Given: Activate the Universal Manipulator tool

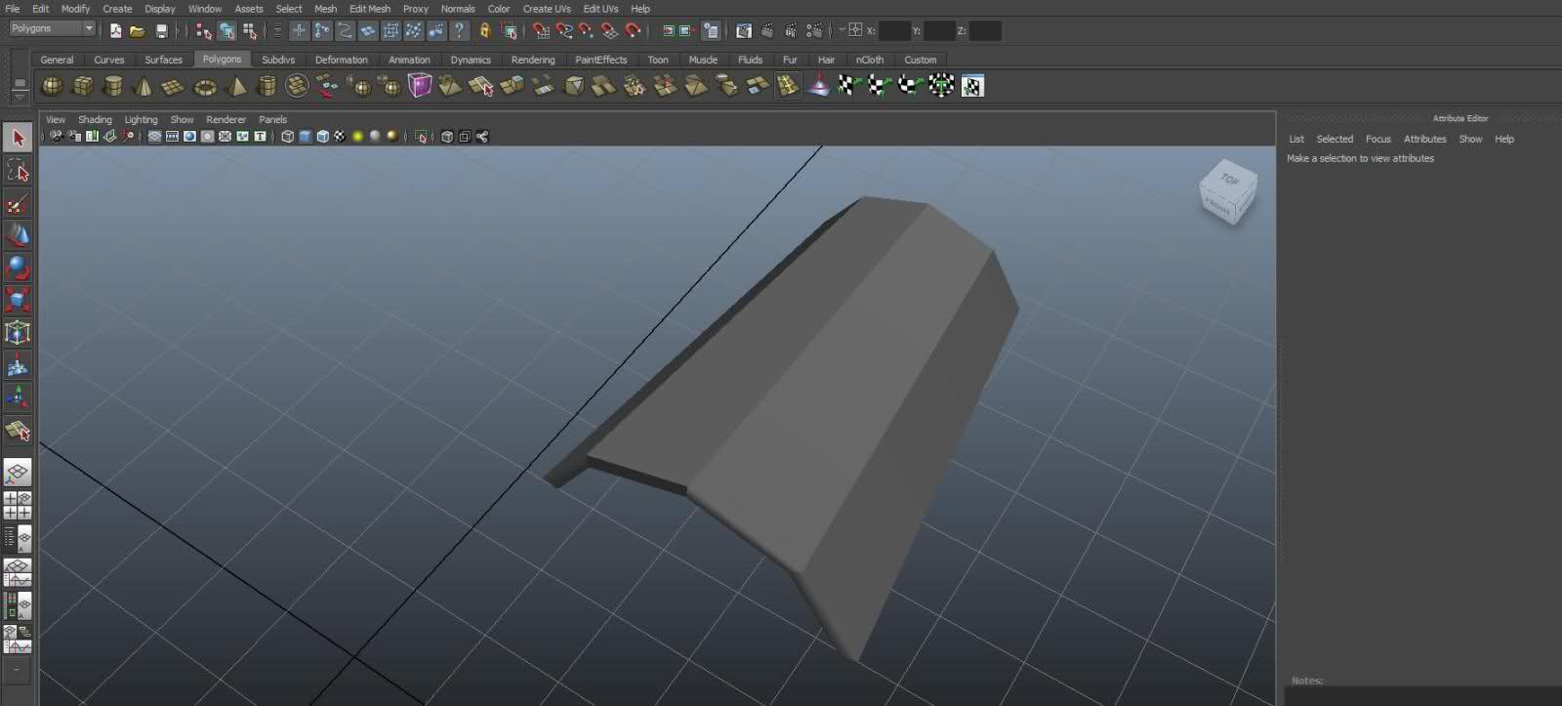Looking at the screenshot, I should point(18,333).
